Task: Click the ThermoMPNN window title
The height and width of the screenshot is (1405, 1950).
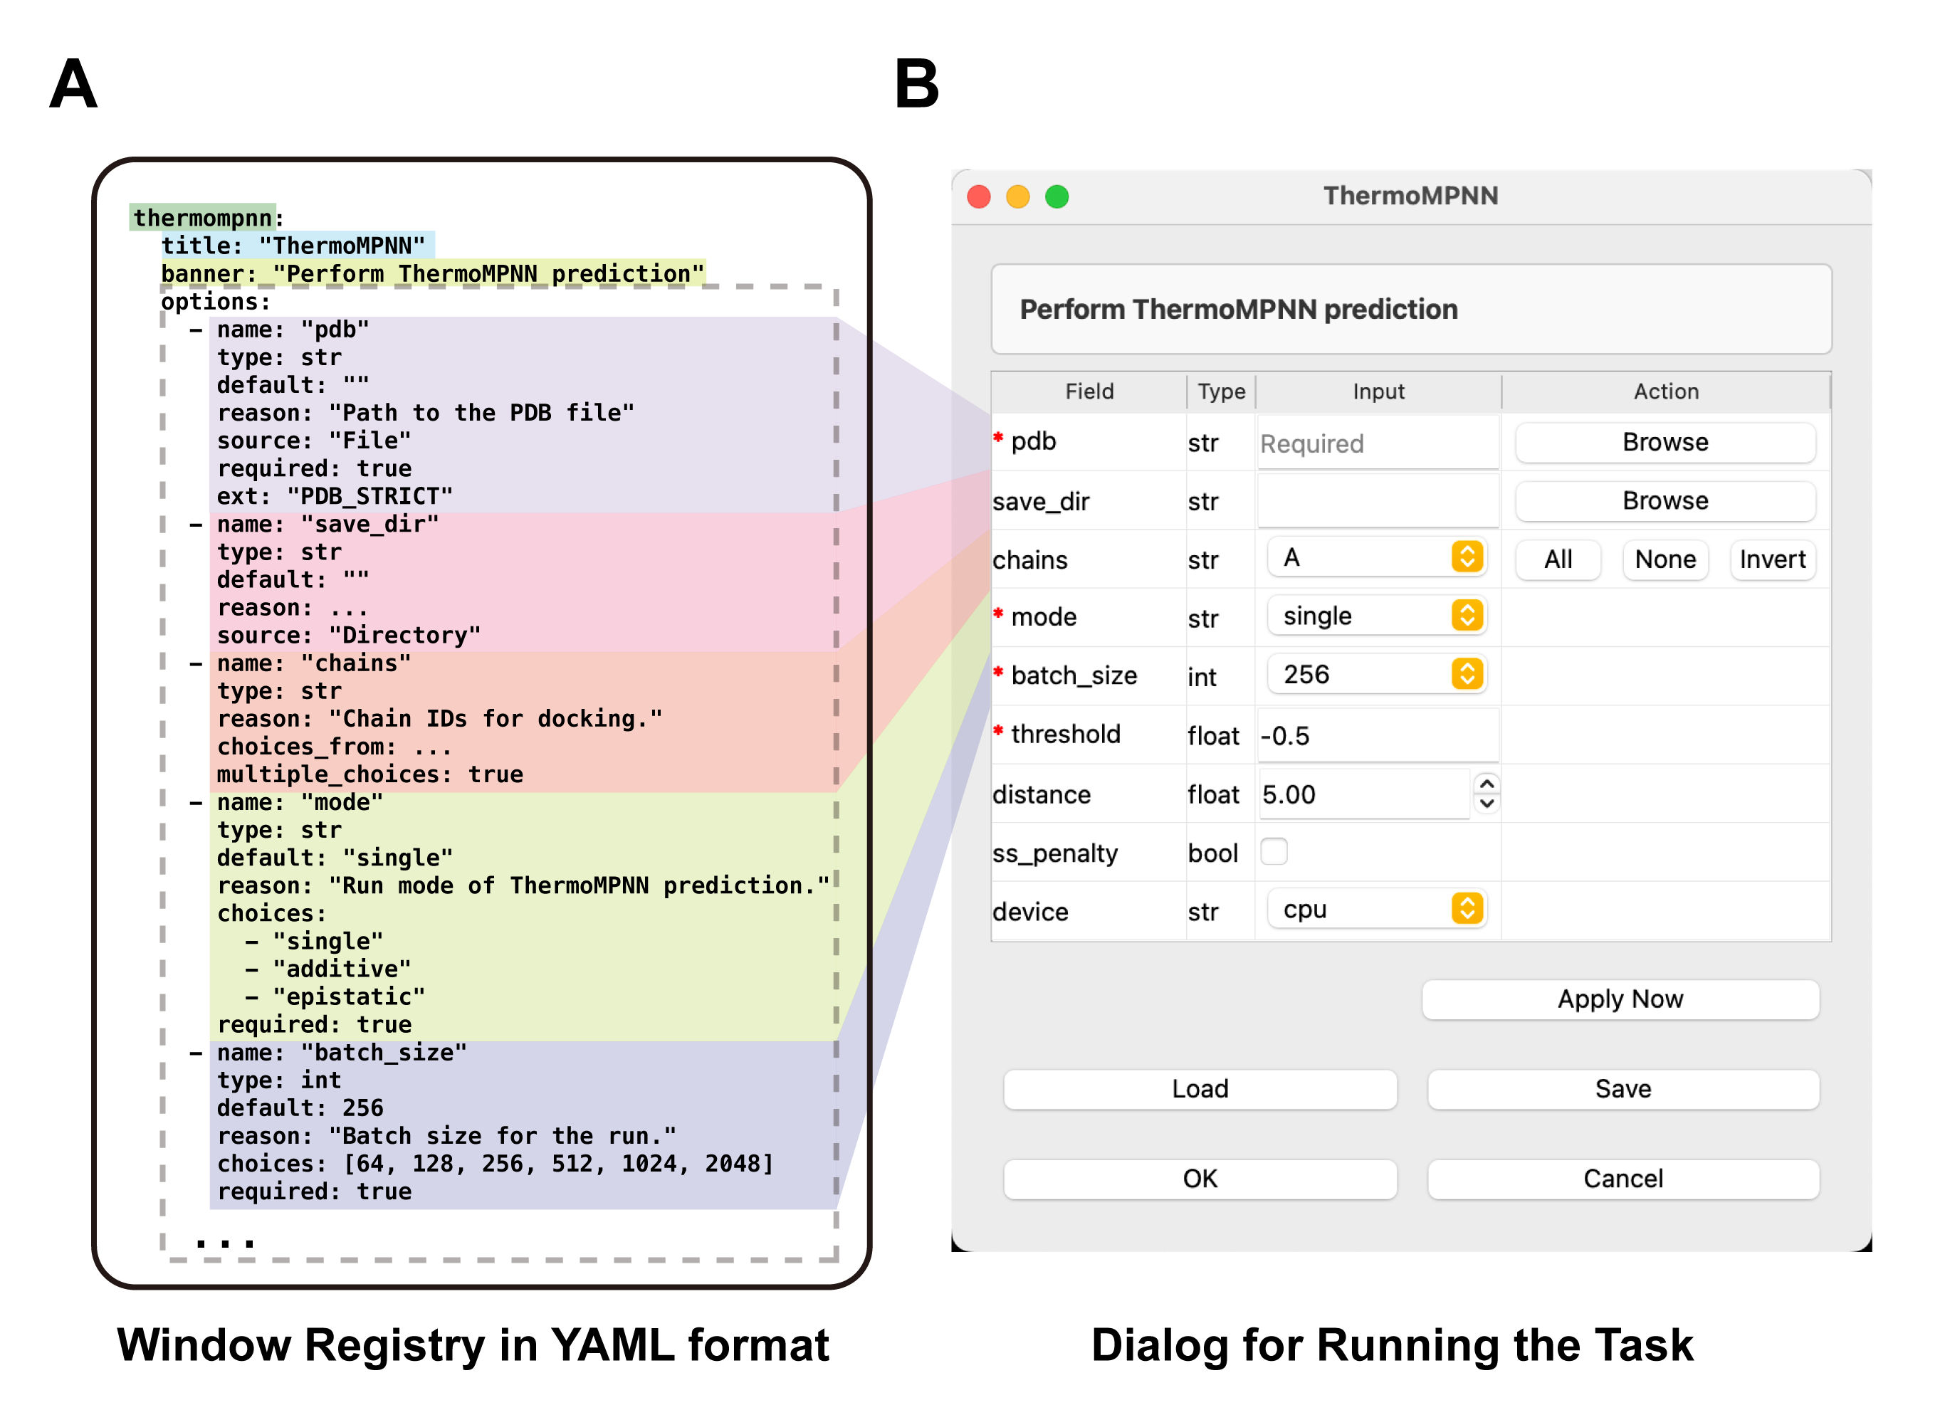Action: [x=1410, y=195]
